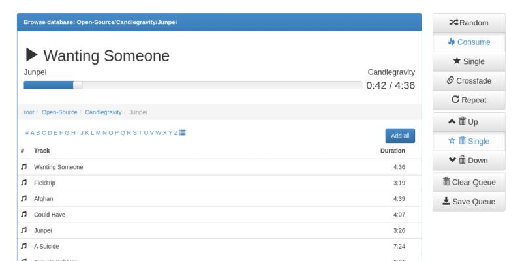
Task: Enable Crossfade option
Action: 467,82
